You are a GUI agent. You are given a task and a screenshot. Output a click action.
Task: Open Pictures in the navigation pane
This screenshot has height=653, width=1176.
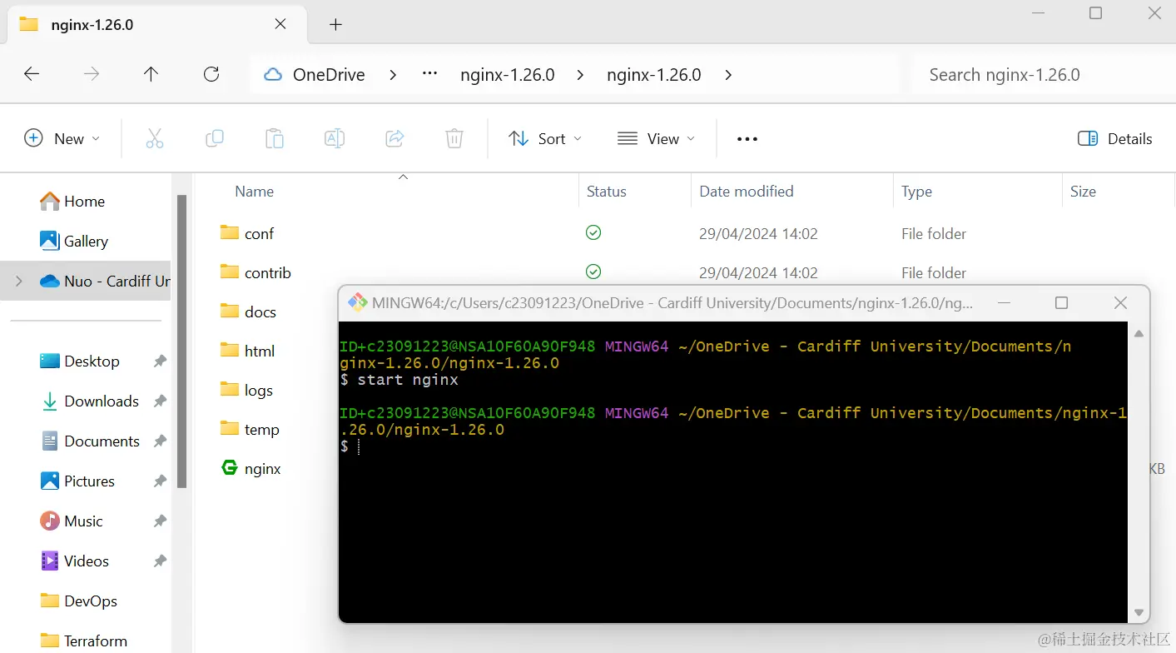pyautogui.click(x=77, y=481)
